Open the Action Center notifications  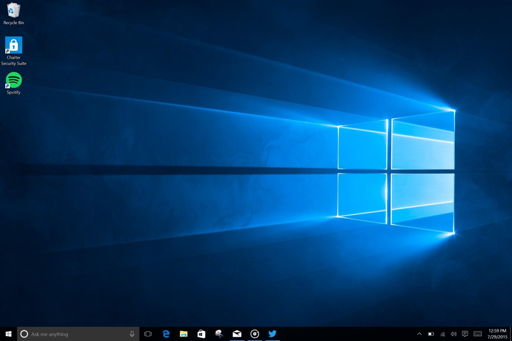(465, 334)
